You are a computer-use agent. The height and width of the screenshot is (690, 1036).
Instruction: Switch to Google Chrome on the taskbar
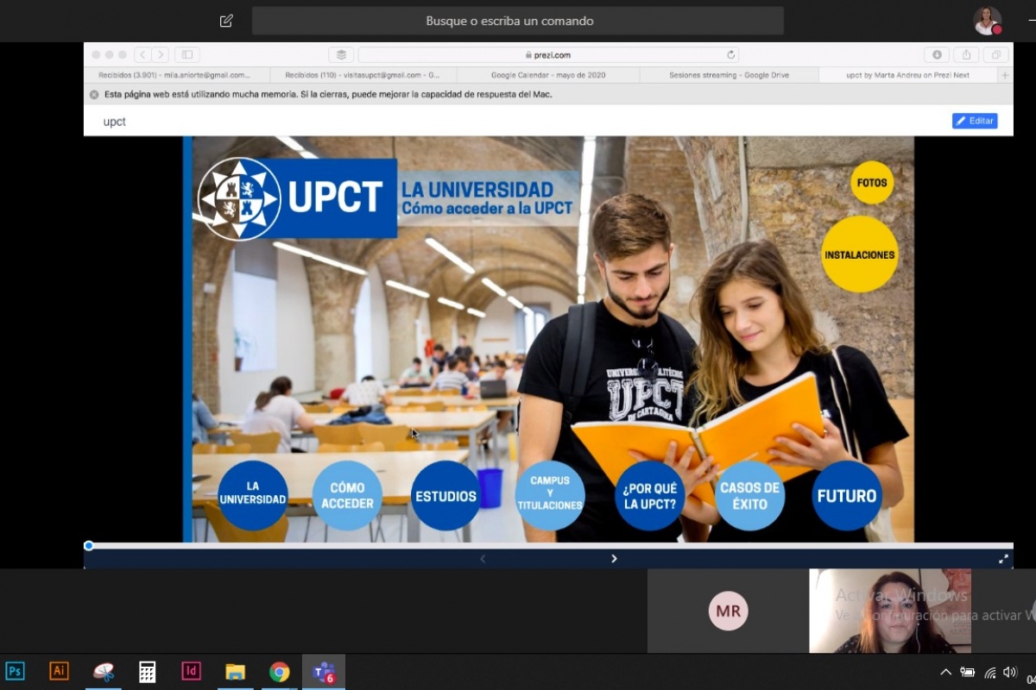tap(279, 672)
